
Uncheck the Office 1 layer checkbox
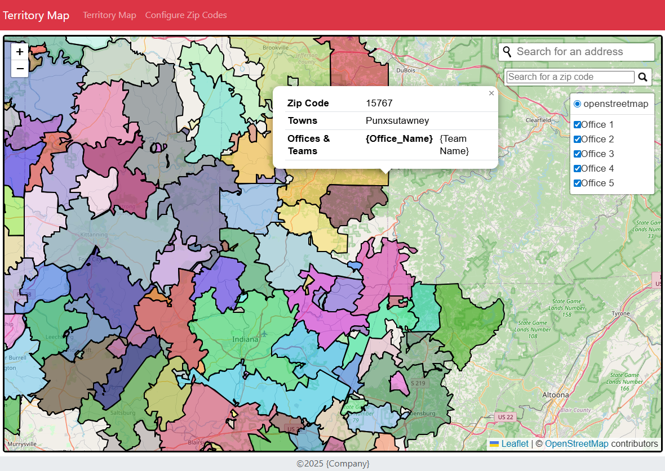[577, 125]
